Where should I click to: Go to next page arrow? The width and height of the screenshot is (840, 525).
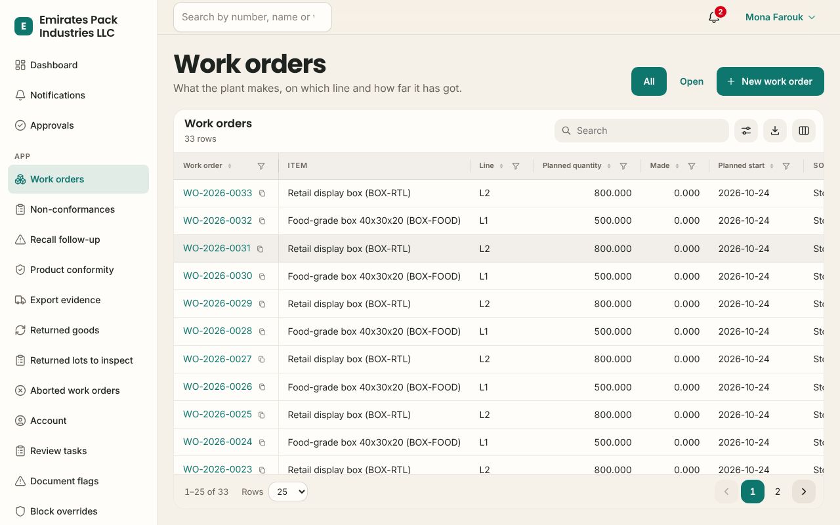[x=804, y=492]
